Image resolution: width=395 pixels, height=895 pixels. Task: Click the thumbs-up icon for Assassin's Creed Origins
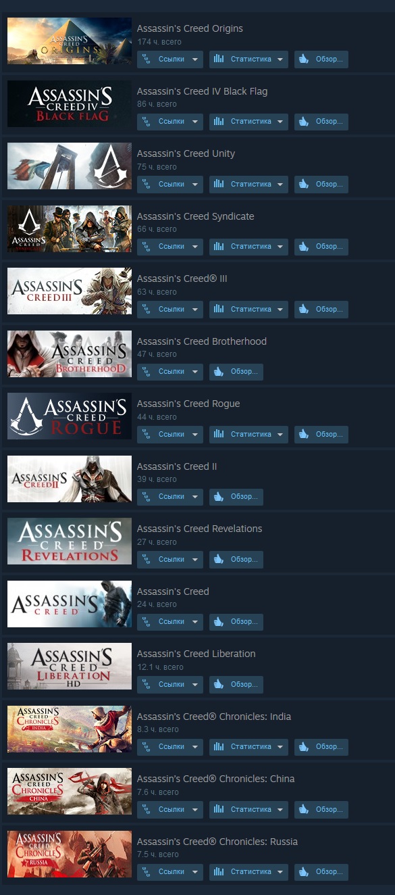(303, 59)
